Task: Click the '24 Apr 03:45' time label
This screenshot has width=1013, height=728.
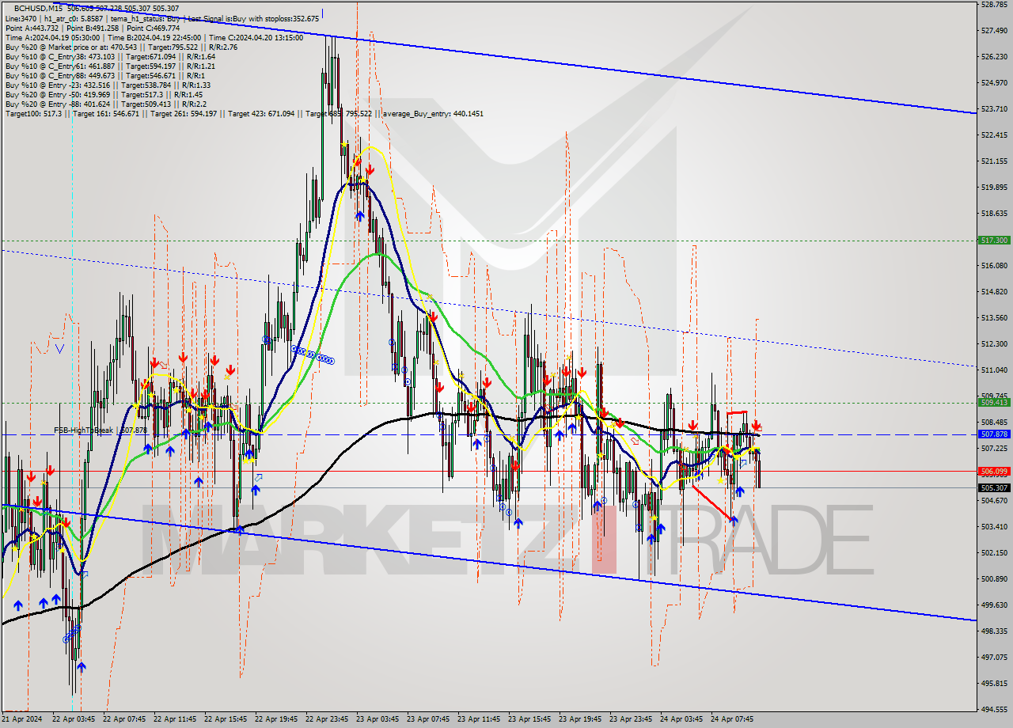Action: (681, 719)
